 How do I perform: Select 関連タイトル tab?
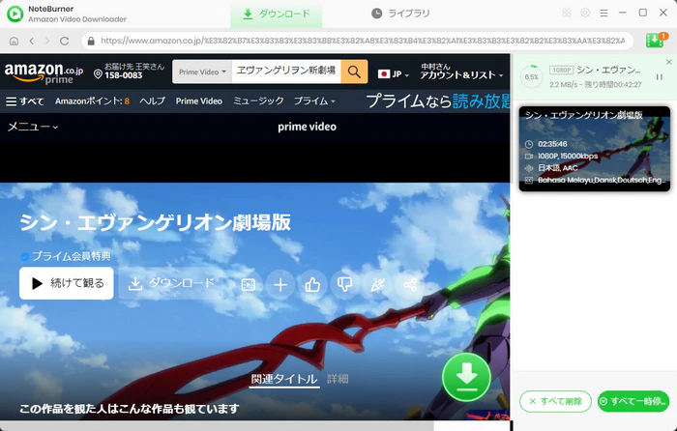(284, 379)
